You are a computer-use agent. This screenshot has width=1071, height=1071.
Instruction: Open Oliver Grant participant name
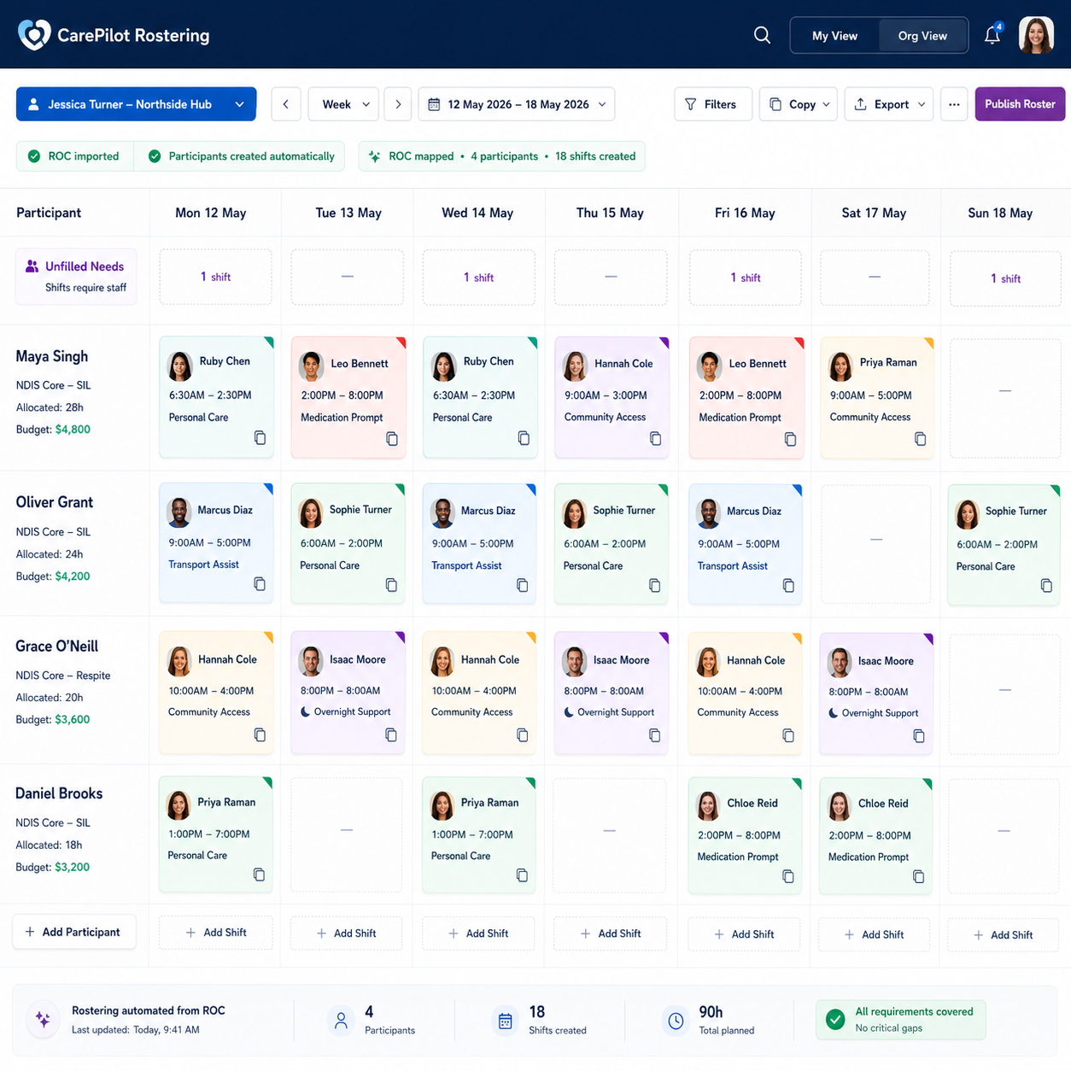point(55,502)
